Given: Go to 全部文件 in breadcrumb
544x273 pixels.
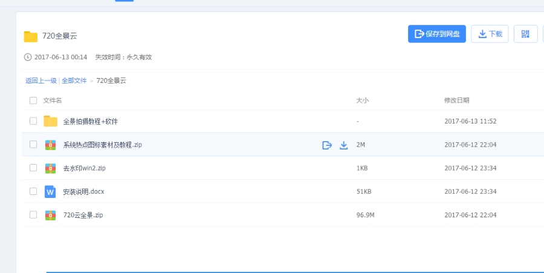Looking at the screenshot, I should pos(74,81).
